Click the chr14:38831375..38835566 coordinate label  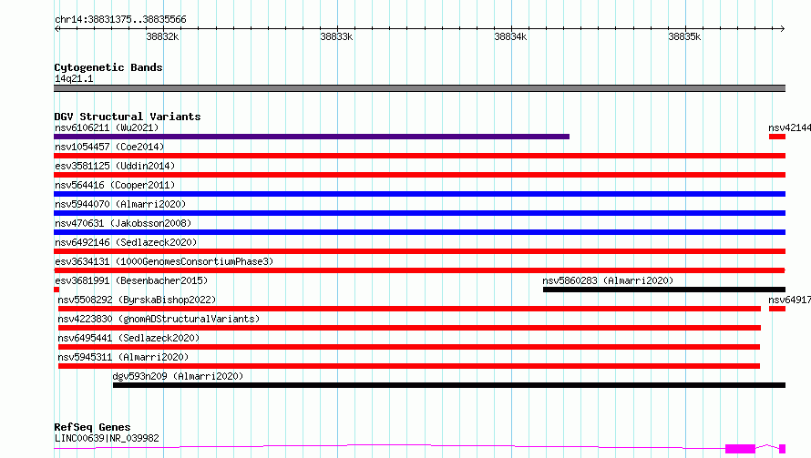120,20
